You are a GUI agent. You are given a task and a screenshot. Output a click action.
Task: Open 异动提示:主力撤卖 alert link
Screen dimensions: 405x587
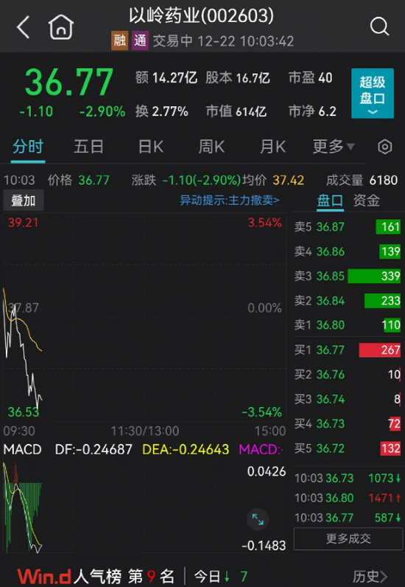click(x=230, y=201)
